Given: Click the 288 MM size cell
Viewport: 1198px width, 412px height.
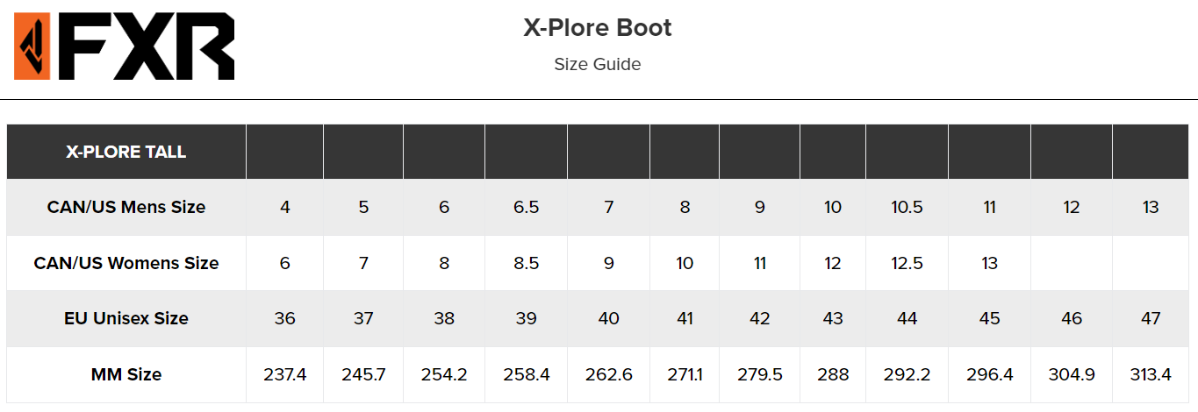Looking at the screenshot, I should tap(832, 374).
